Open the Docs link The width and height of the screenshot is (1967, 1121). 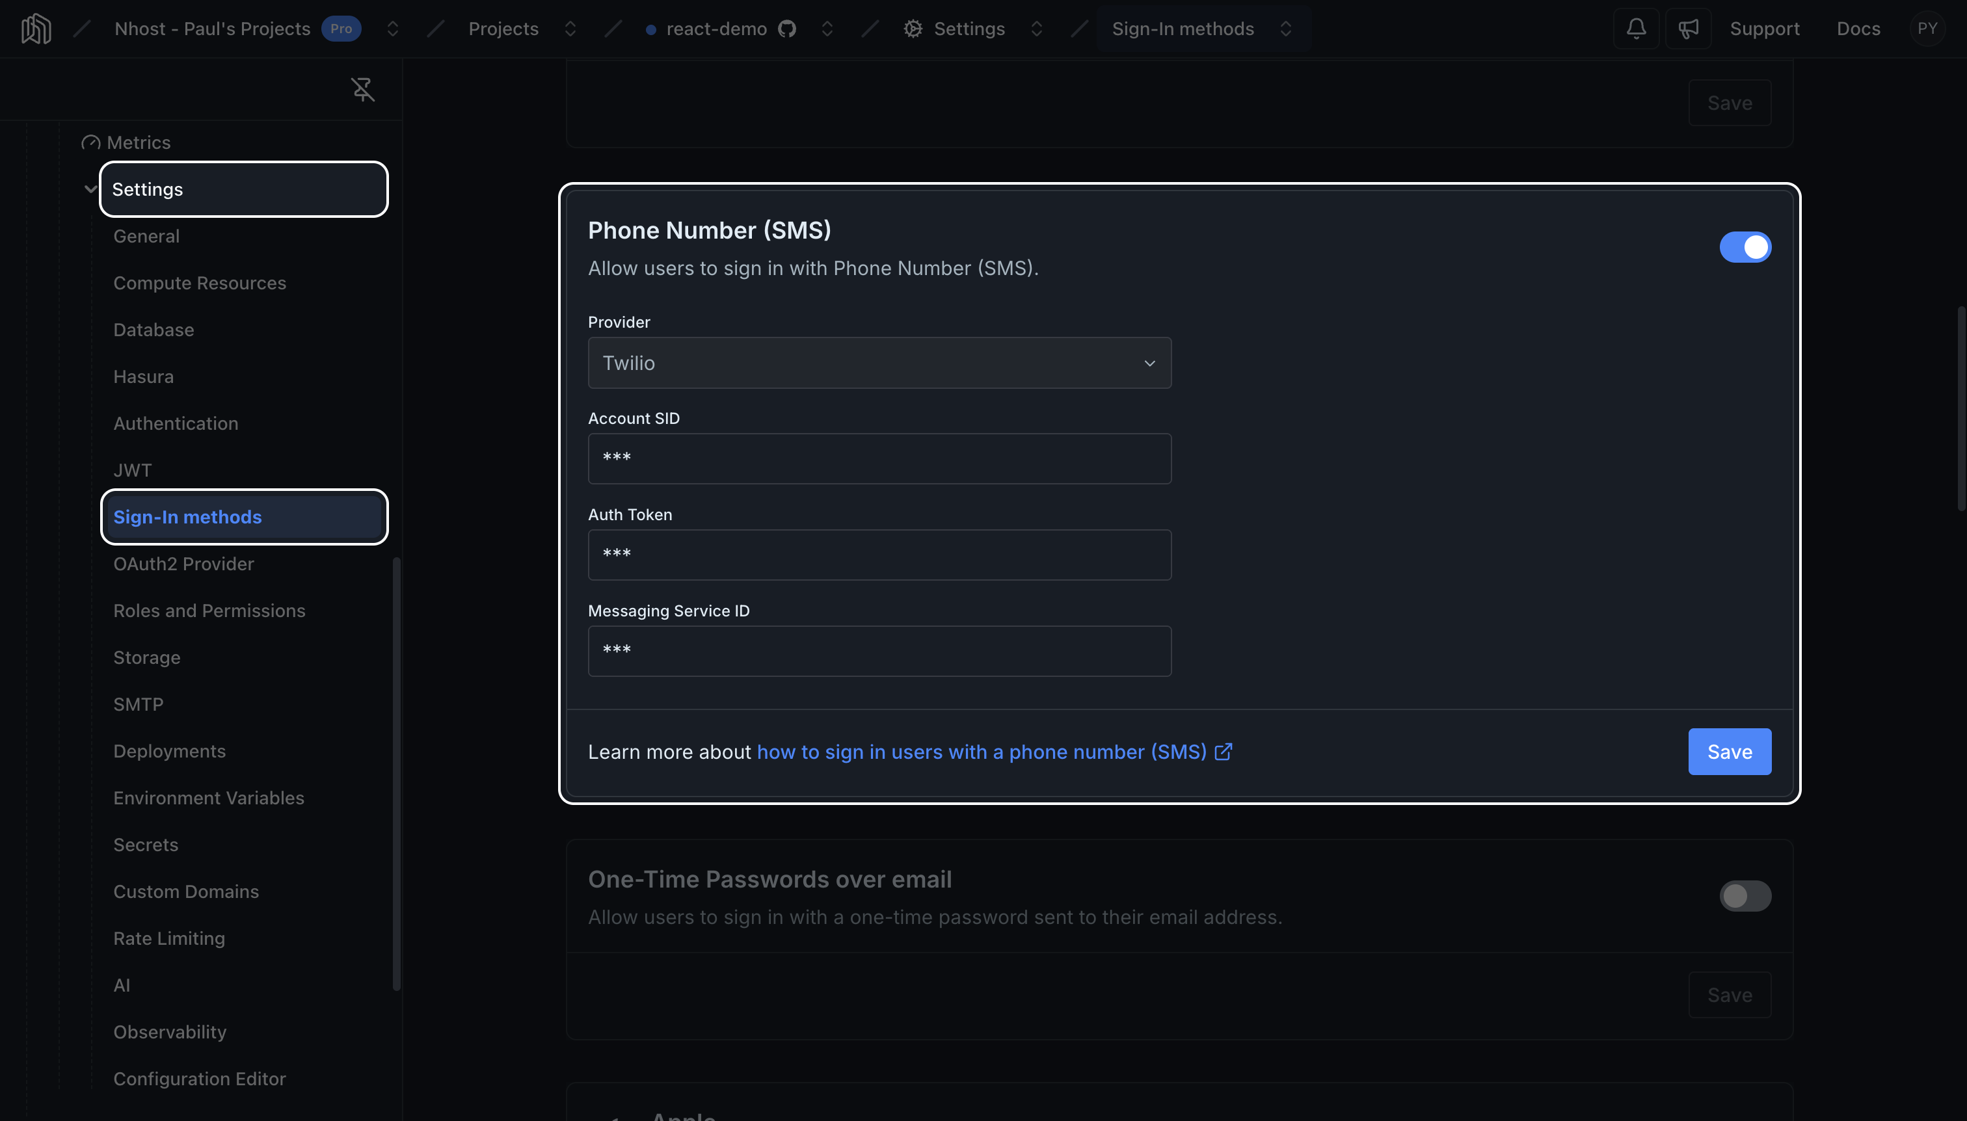click(x=1858, y=29)
